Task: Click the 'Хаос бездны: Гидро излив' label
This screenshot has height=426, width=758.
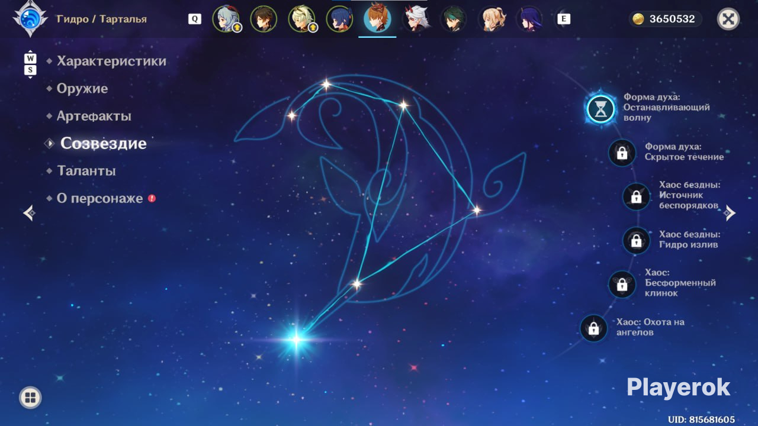Action: click(x=690, y=240)
